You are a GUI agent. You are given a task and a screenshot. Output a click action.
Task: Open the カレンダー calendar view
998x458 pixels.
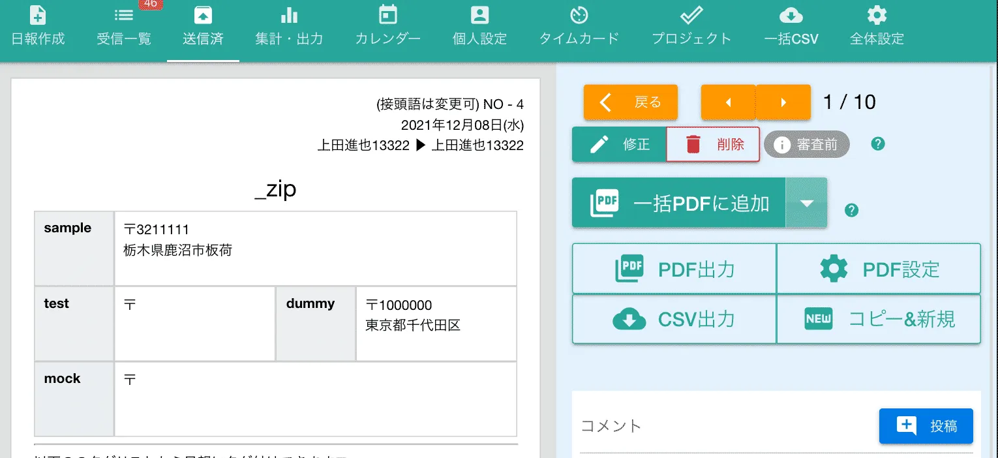click(387, 27)
